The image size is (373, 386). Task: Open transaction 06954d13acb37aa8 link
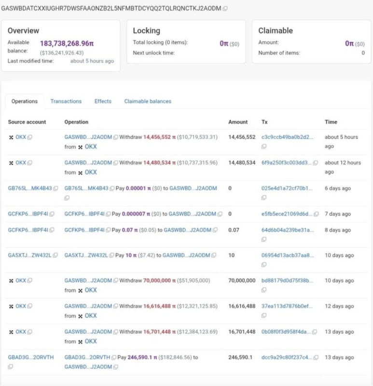pos(287,255)
